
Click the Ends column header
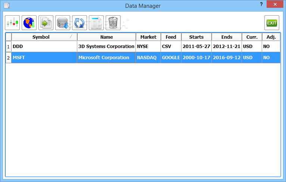[x=227, y=37]
